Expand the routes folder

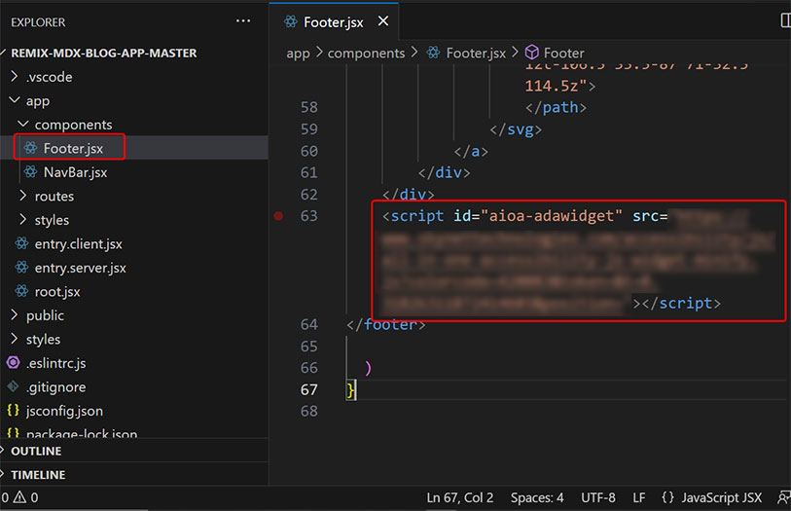point(54,196)
